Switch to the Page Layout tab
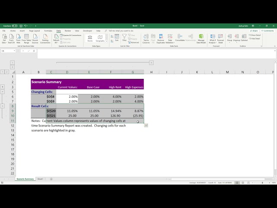277x208 pixels. point(35,31)
